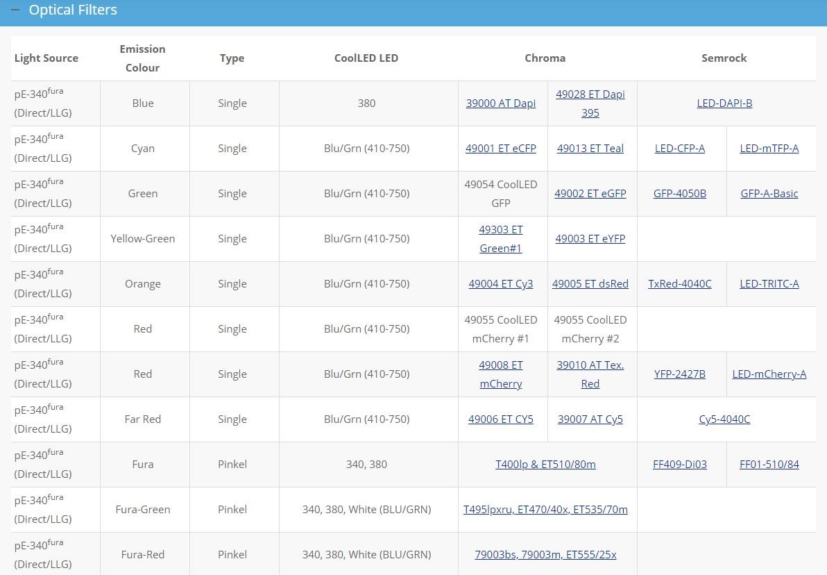
Task: Click 'Red' in the 49008 ET mCherry row
Action: (x=143, y=374)
